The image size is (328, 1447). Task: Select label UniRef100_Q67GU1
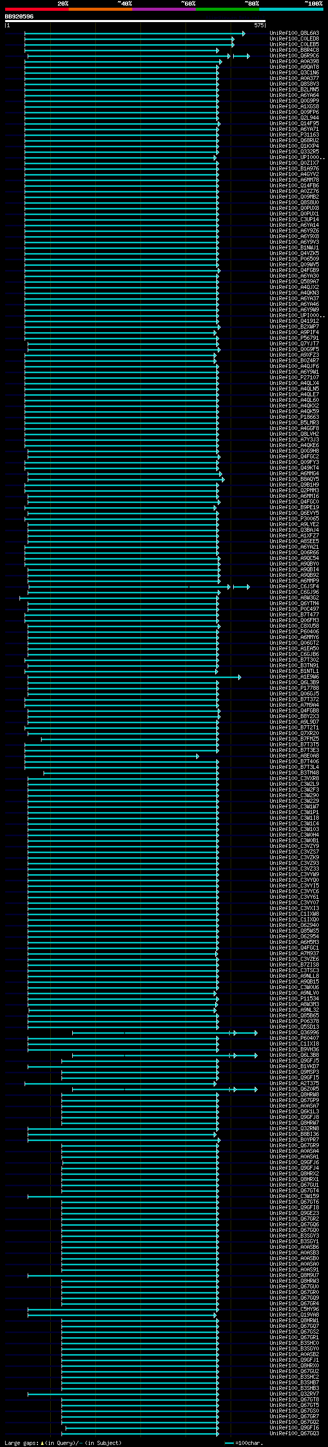(x=294, y=1185)
